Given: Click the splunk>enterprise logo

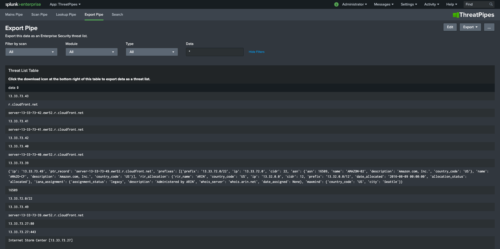Looking at the screenshot, I should pos(23,4).
